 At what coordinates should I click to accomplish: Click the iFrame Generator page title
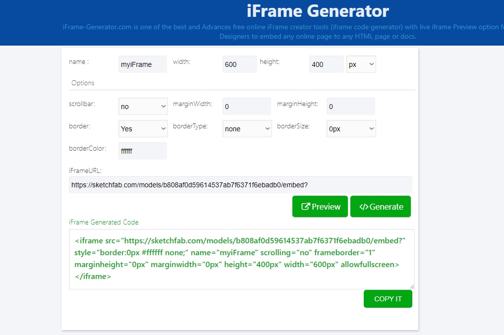click(x=318, y=11)
